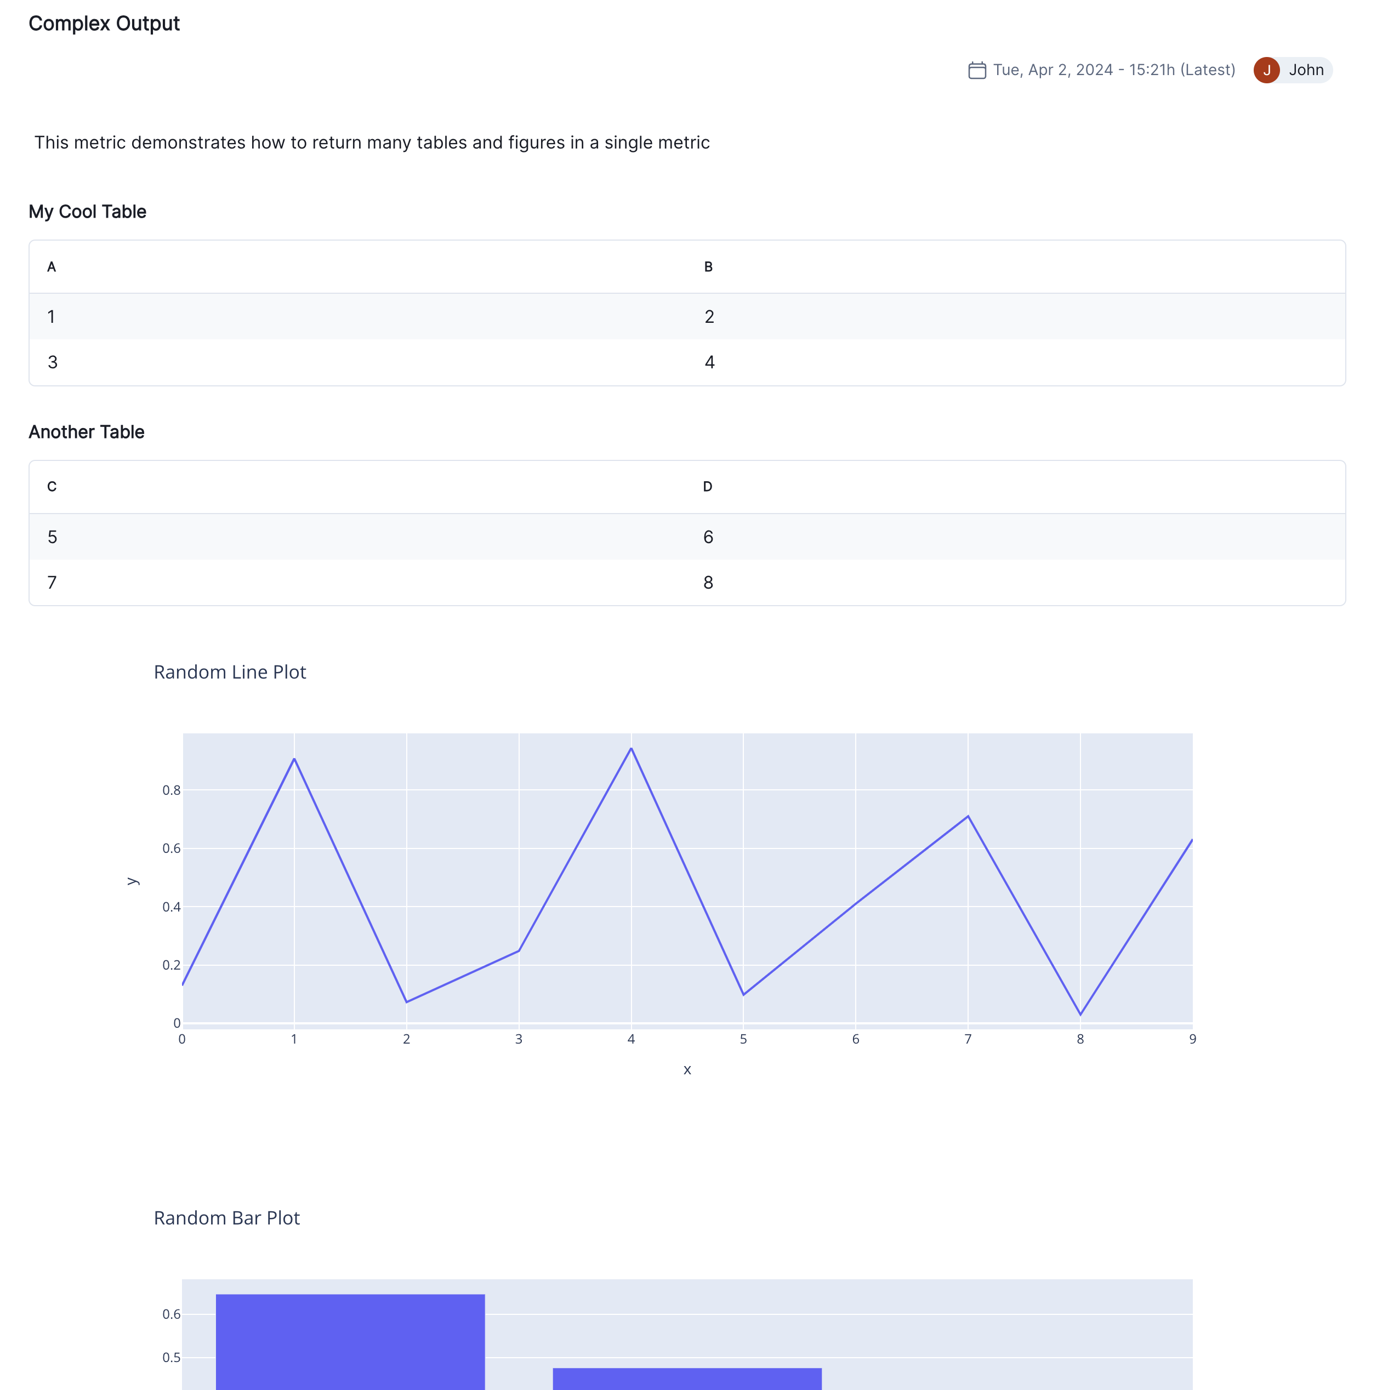Click the first bar in Random Bar Plot
1388x1390 pixels.
coord(350,1353)
